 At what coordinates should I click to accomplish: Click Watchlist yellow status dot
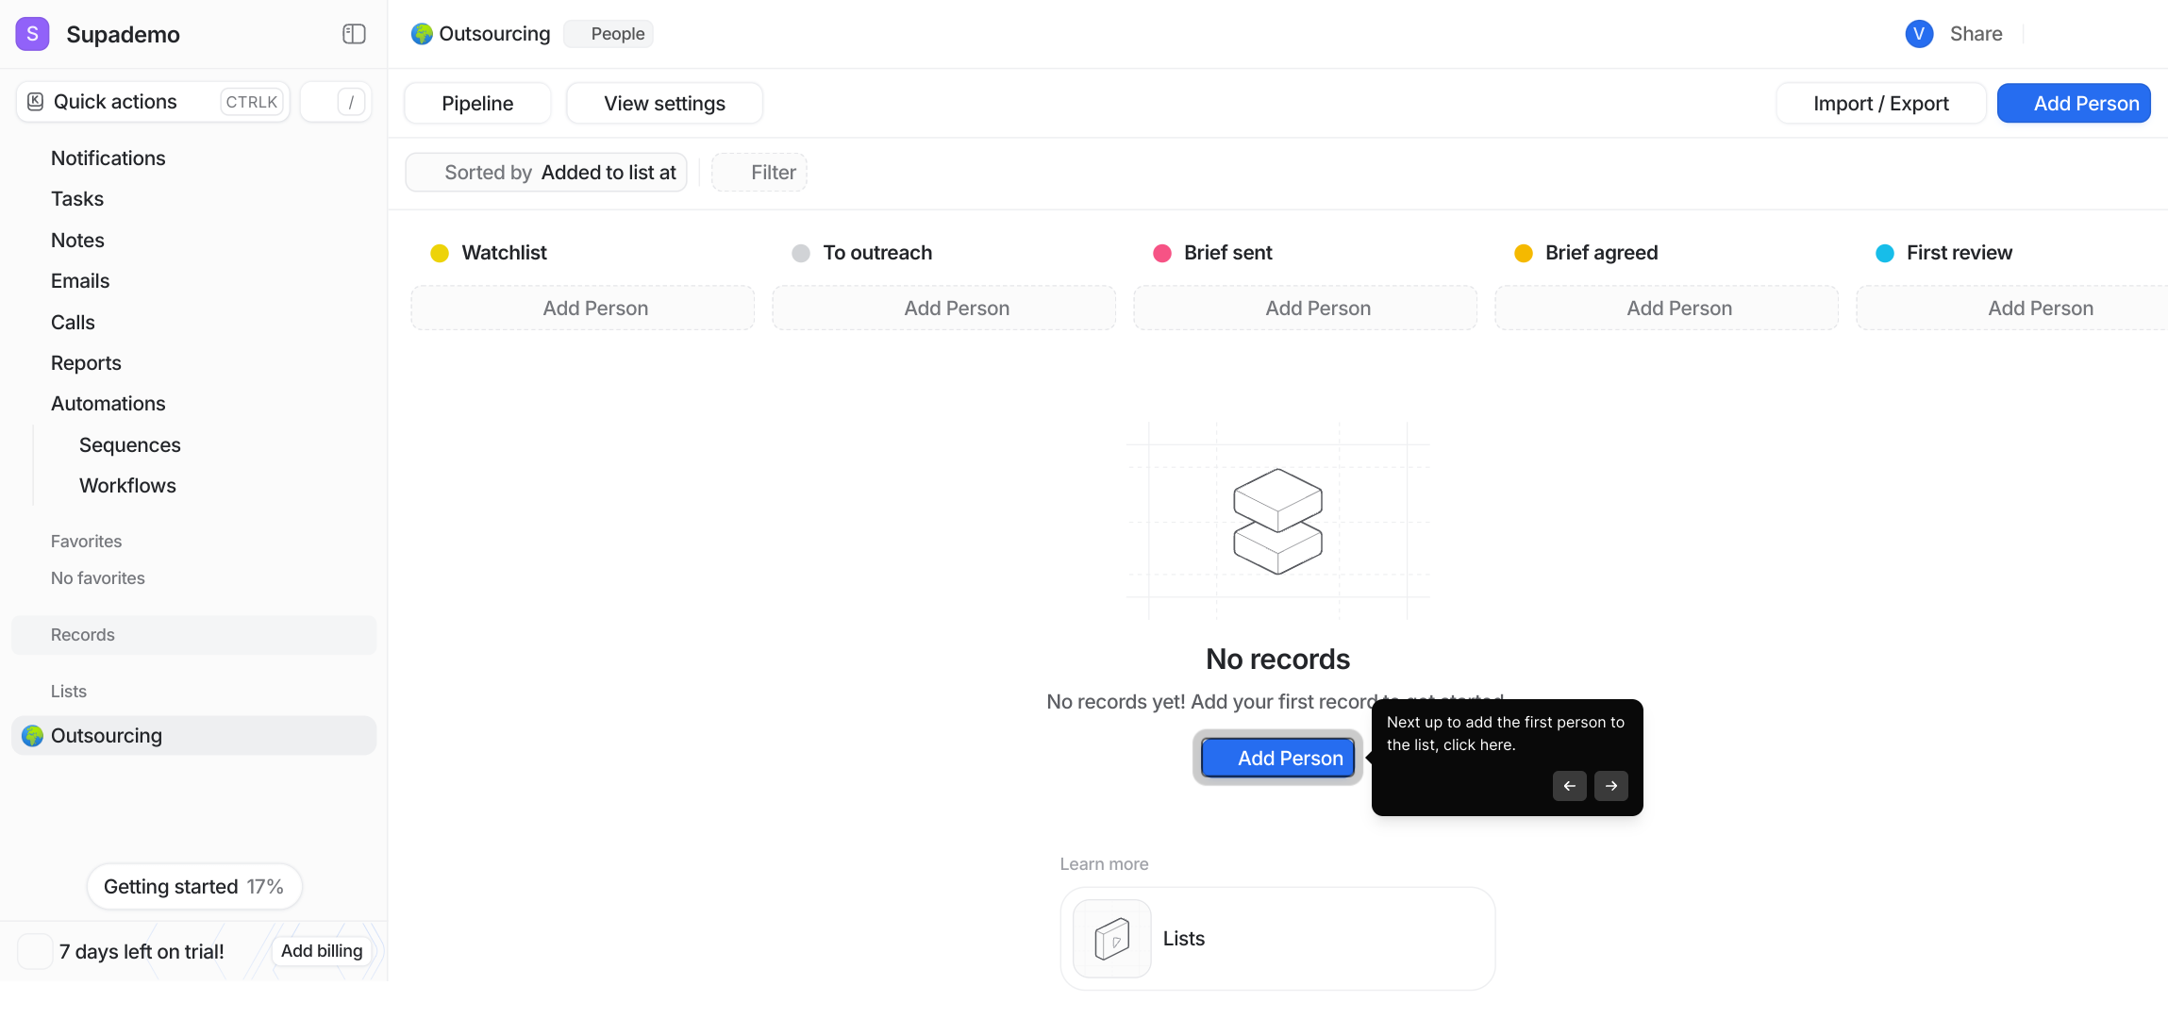click(x=440, y=253)
